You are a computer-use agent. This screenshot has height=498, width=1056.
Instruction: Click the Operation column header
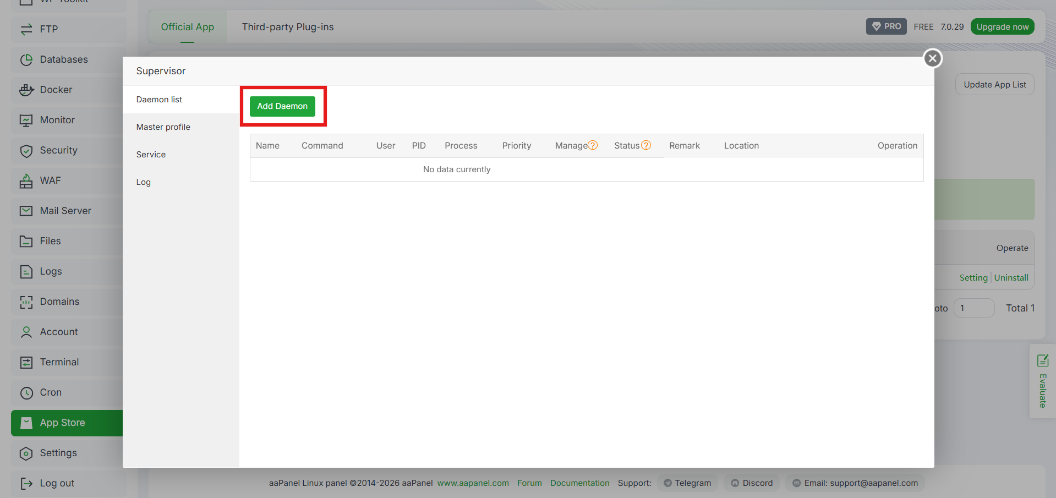click(x=898, y=146)
